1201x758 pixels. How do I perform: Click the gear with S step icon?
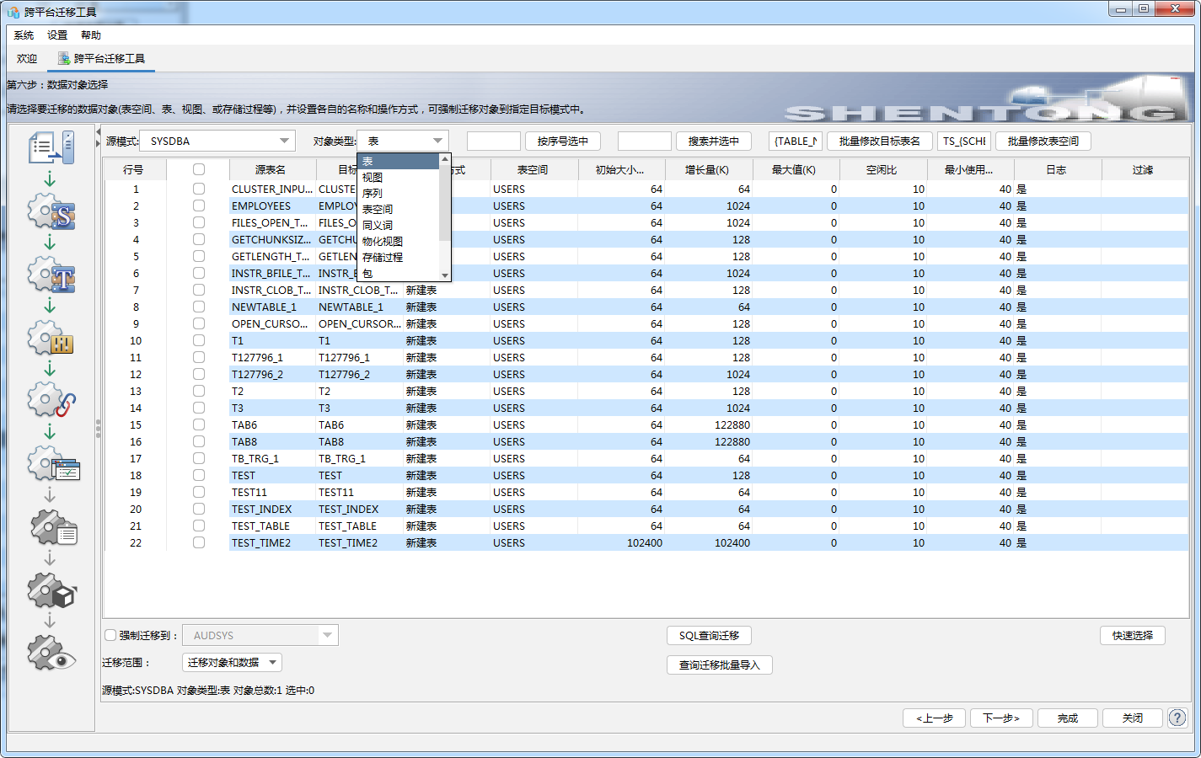(x=51, y=212)
